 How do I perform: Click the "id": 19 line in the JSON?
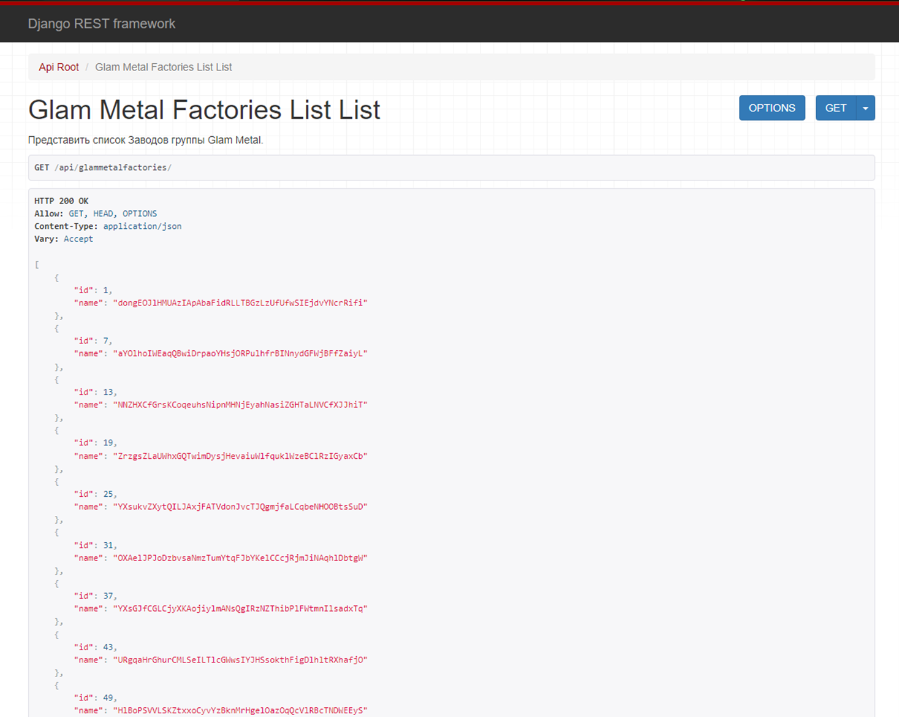point(96,443)
